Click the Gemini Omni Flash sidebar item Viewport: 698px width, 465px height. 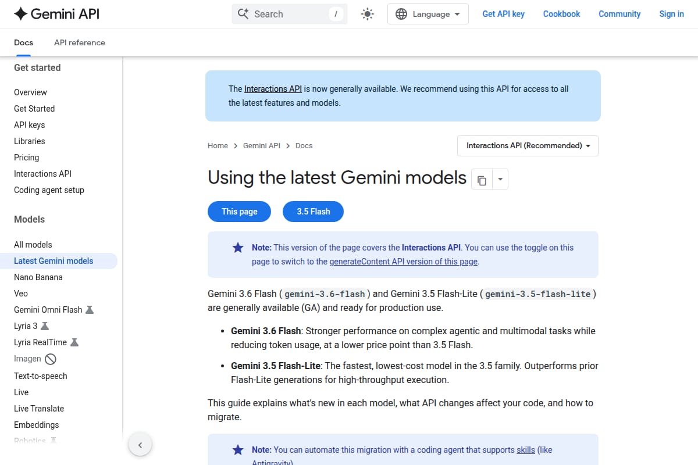pos(54,310)
